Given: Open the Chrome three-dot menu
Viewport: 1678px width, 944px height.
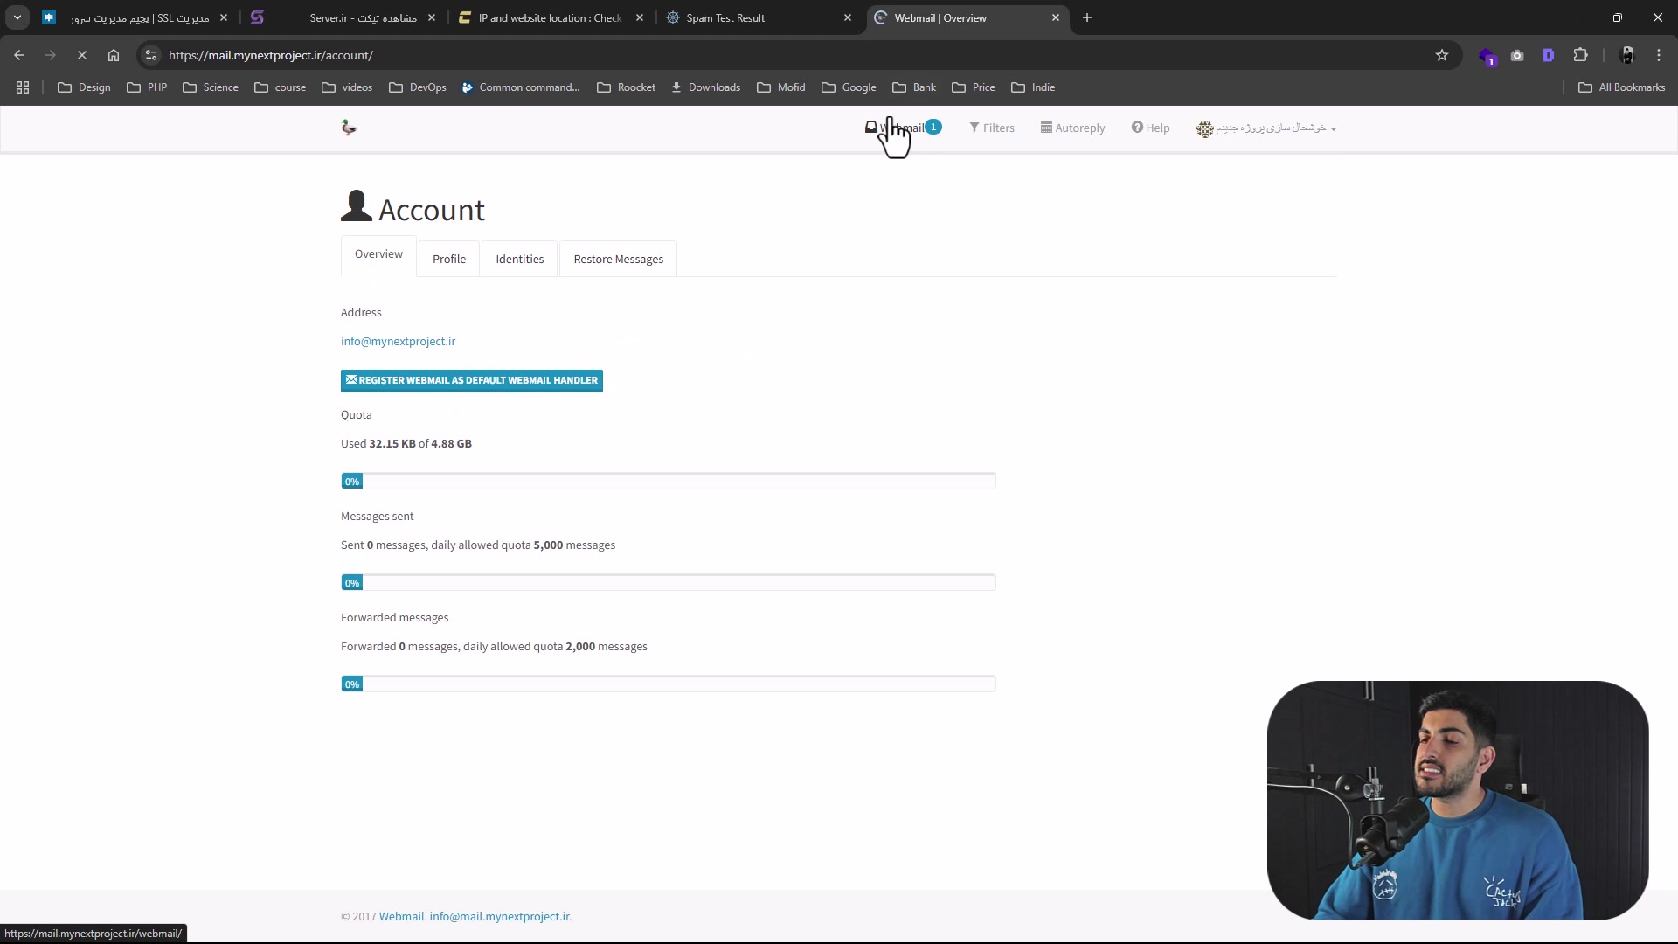Looking at the screenshot, I should [1659, 55].
